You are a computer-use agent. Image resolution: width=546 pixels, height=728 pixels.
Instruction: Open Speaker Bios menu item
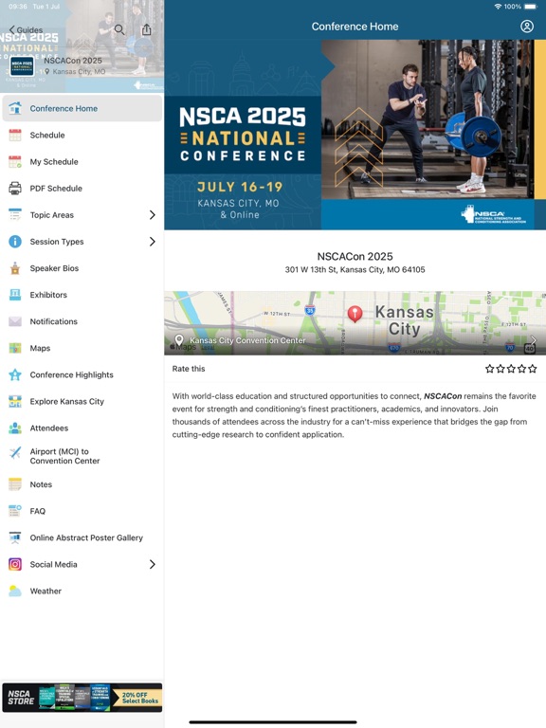[82, 268]
